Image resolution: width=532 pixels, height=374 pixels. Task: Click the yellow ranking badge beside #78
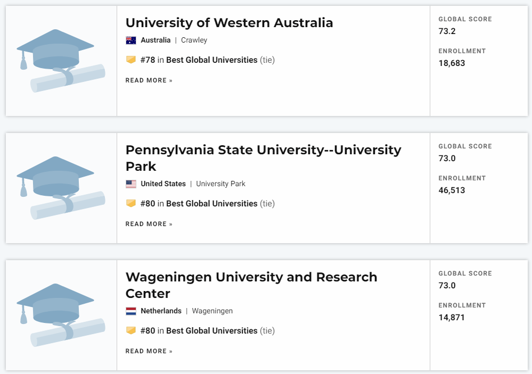pyautogui.click(x=131, y=60)
